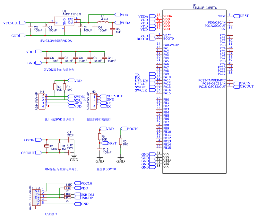The image size is (257, 219).
Task: Select the C4 100nF capacitor
Action: point(95,28)
